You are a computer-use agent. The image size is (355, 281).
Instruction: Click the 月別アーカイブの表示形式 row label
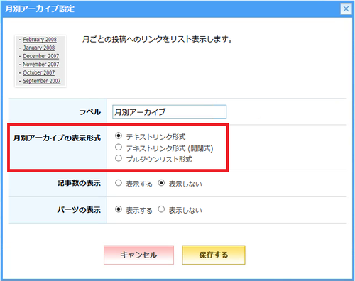pos(57,138)
